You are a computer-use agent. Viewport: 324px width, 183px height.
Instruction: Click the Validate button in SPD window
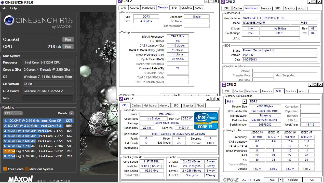pyautogui.click(x=292, y=180)
